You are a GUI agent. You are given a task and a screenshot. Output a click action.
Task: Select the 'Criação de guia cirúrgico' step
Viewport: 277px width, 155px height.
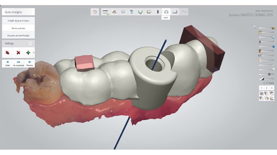coord(18,20)
